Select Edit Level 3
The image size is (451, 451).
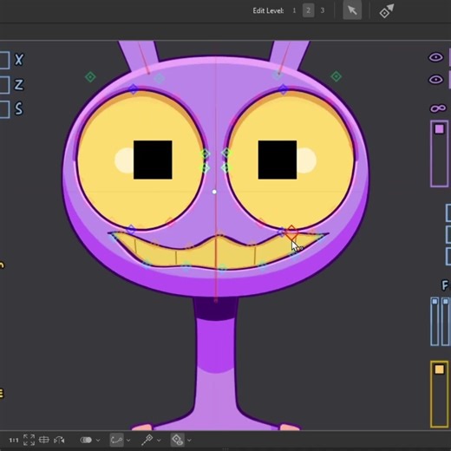tap(323, 10)
